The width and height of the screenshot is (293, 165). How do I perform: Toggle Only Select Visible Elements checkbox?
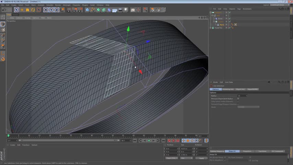pos(238,101)
